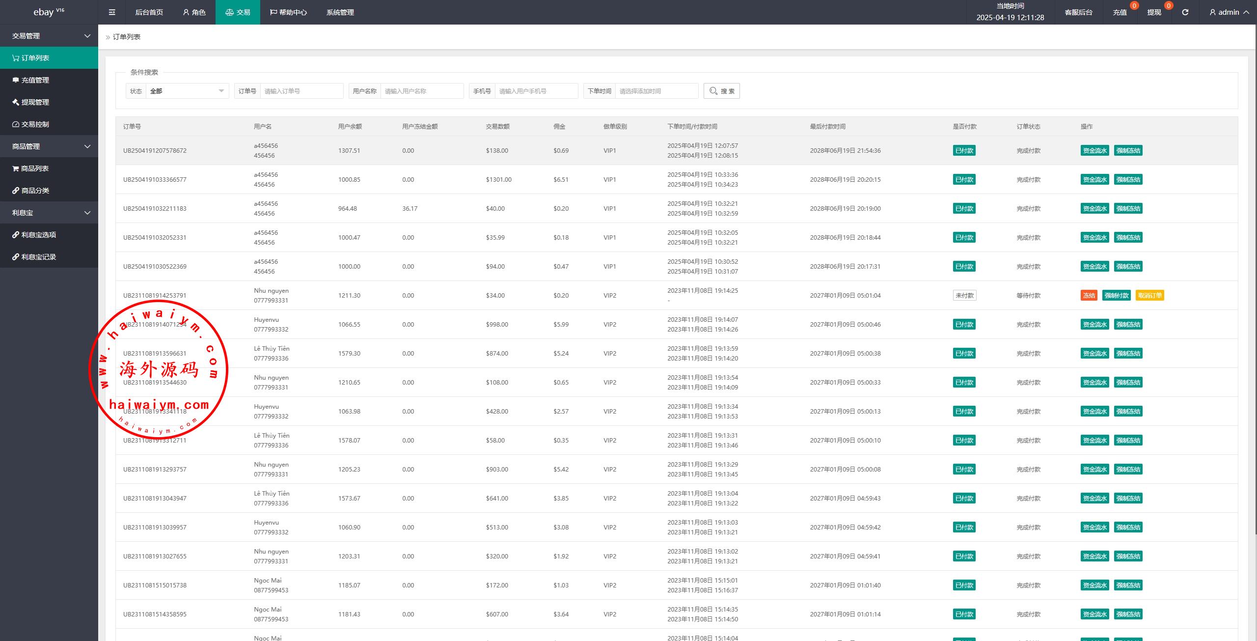Click the refresh icon in top bar
The image size is (1257, 641).
1185,12
